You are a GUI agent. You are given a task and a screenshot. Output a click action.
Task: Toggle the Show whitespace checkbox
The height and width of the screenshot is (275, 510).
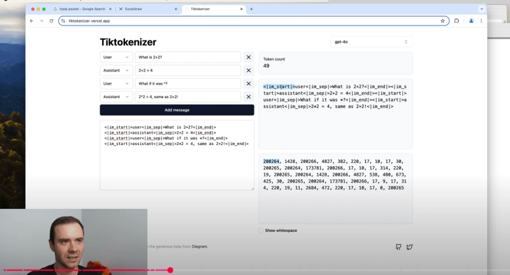[x=261, y=230]
